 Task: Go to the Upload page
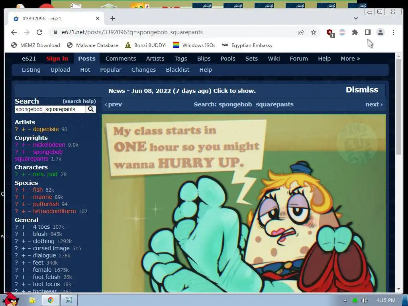point(60,70)
